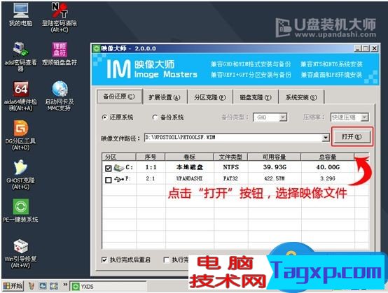Switch to 扩展设置(A) tab
388x293 pixels.
click(165, 97)
